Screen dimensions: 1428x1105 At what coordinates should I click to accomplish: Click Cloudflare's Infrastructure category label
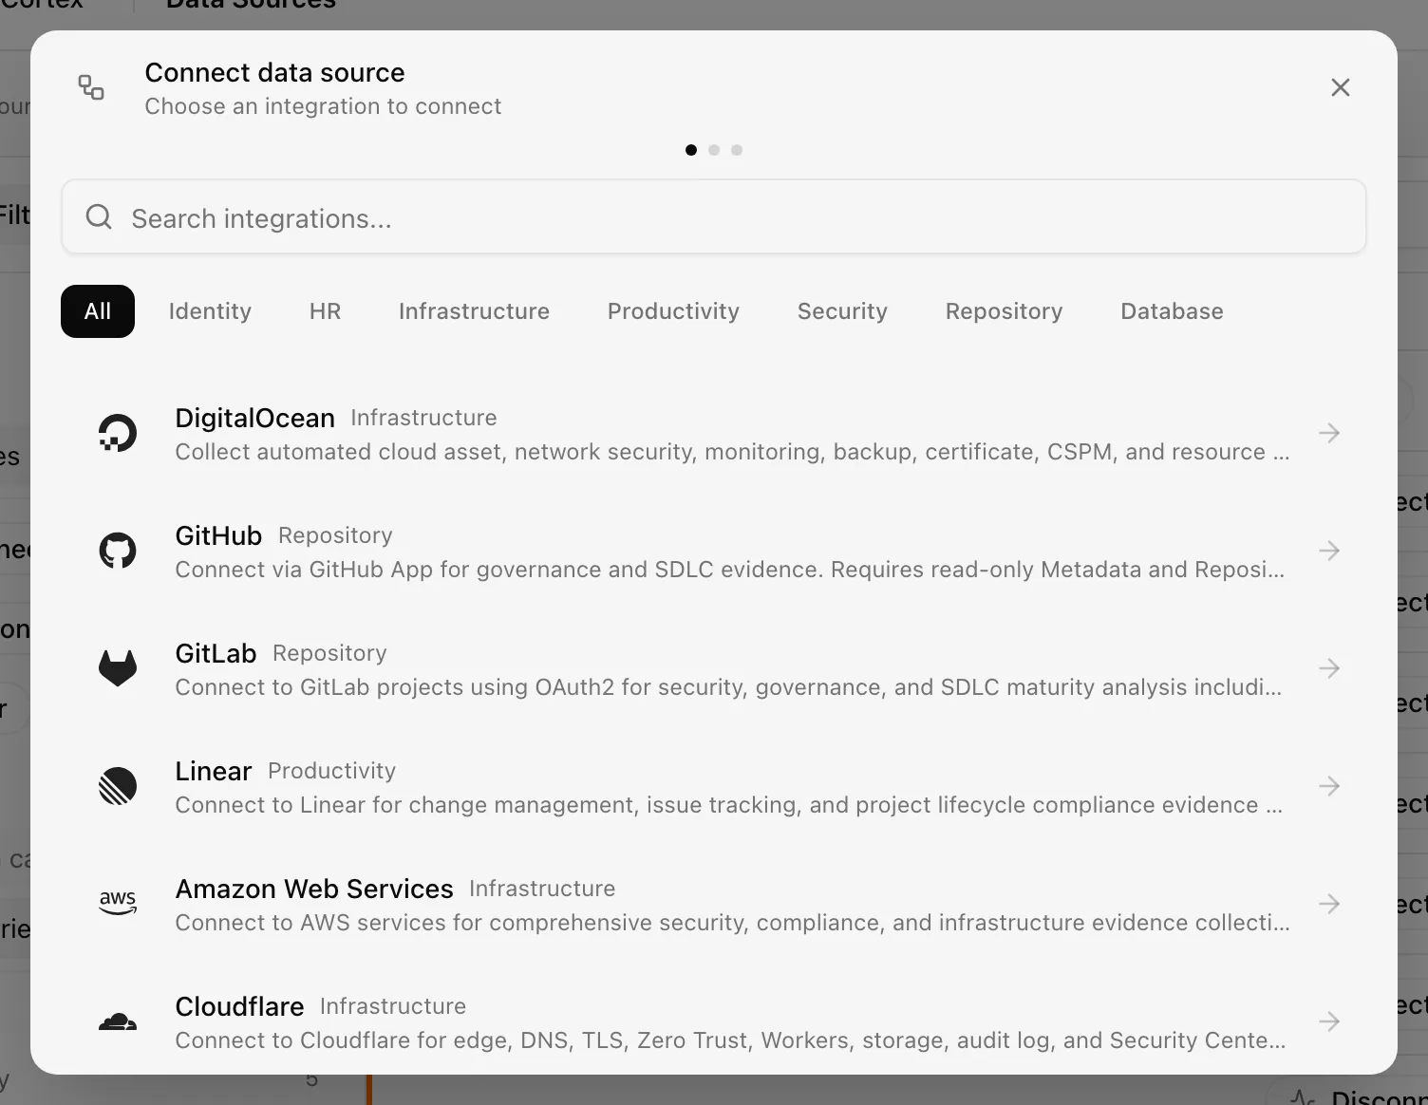tap(393, 1006)
